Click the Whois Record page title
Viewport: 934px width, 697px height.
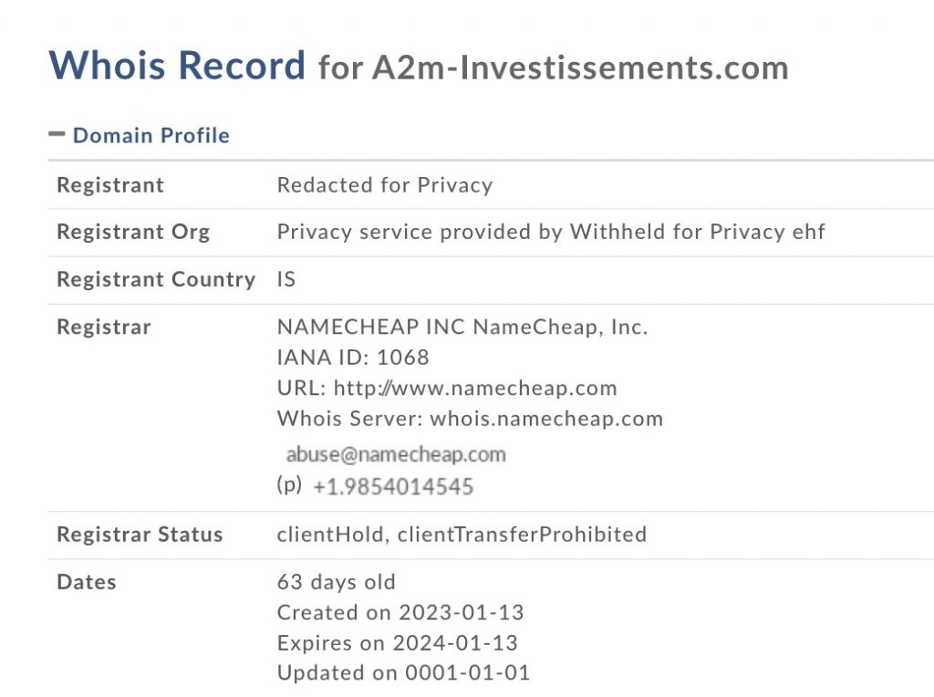[x=177, y=66]
